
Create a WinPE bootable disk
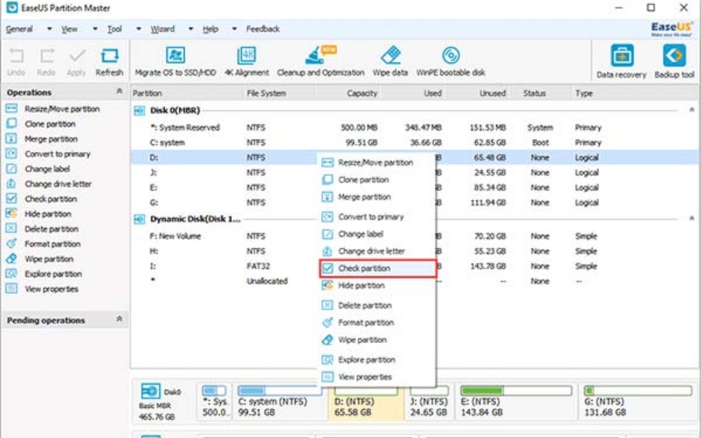point(450,59)
